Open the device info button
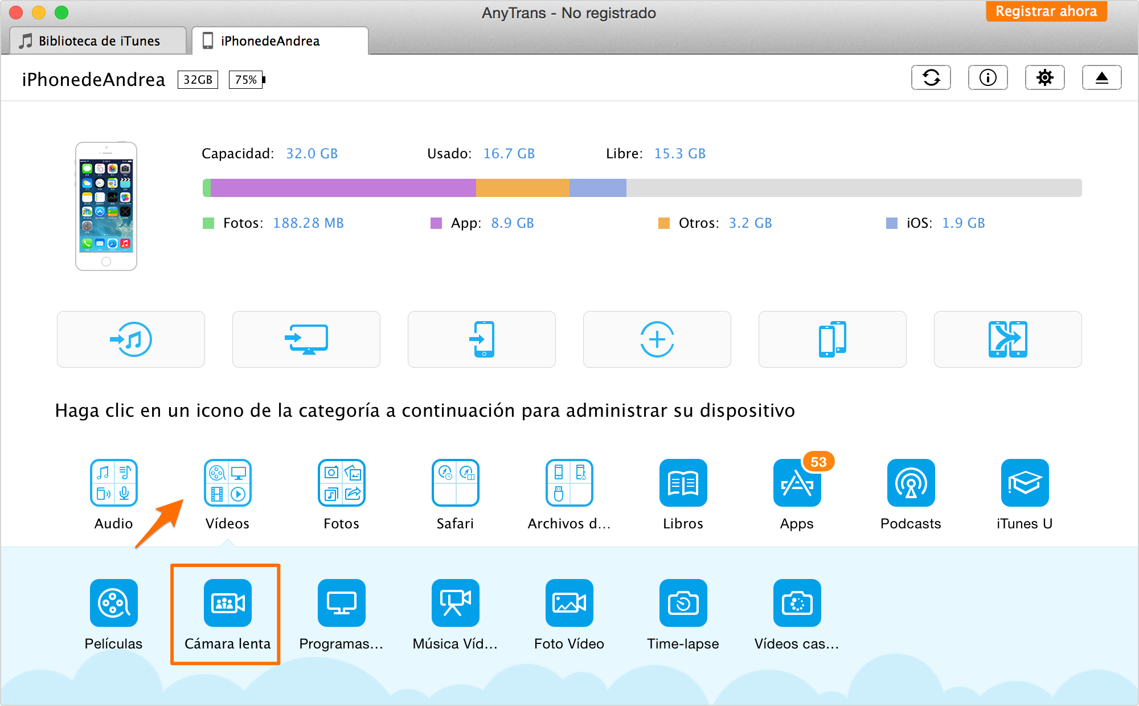Image resolution: width=1139 pixels, height=706 pixels. (988, 77)
